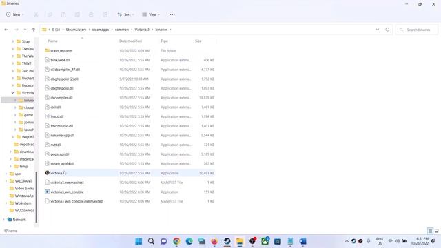
Task: Open Microsoft Word from the taskbar
Action: point(302,241)
